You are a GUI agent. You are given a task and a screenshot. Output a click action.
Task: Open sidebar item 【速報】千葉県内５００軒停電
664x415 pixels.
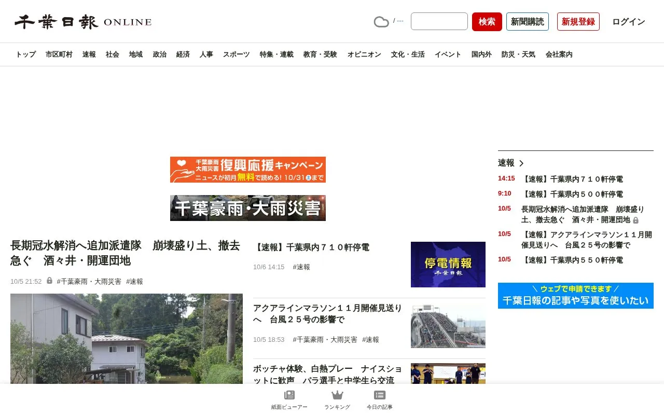point(572,194)
